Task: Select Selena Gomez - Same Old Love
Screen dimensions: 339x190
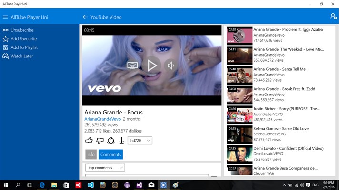Action: pos(281,129)
